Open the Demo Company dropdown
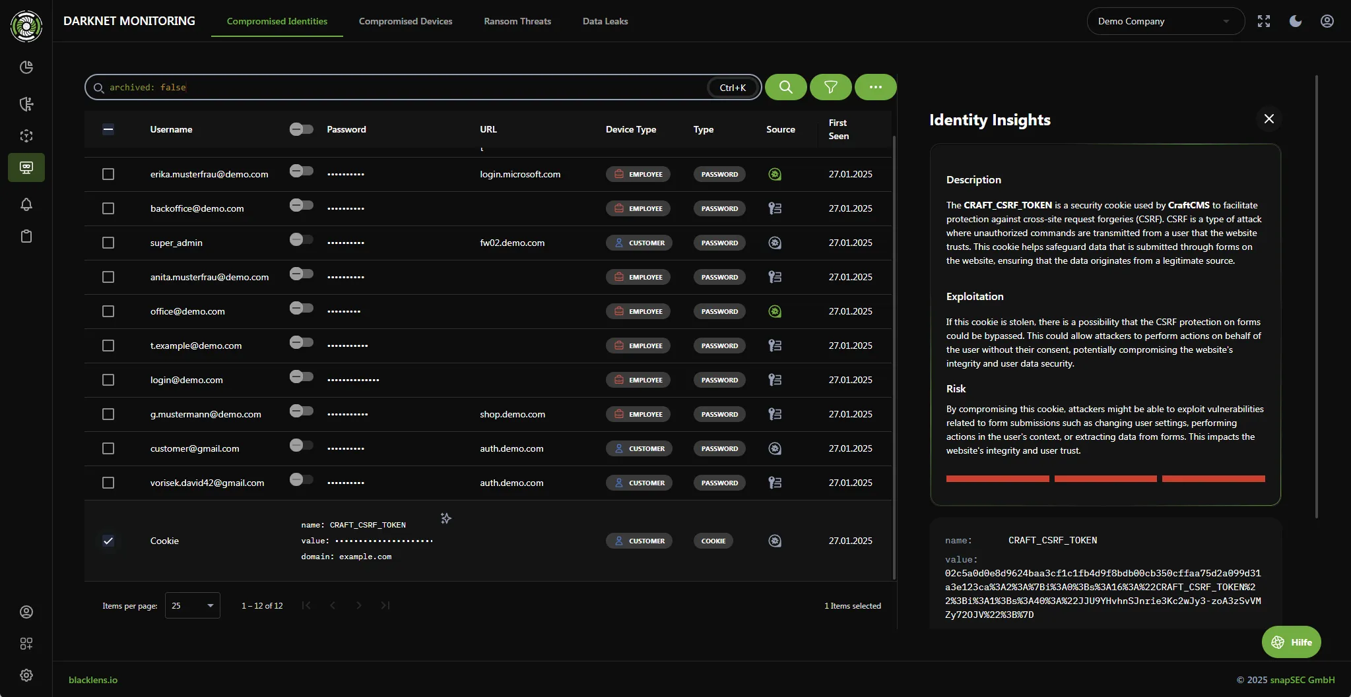The width and height of the screenshot is (1351, 697). 1166,21
